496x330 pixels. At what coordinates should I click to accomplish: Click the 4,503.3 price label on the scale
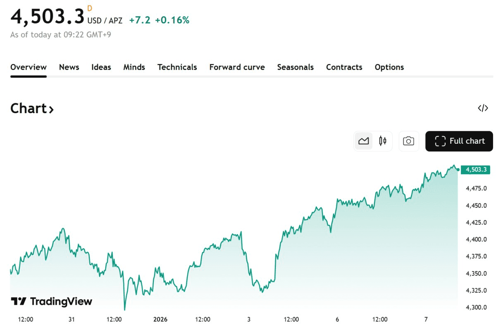point(475,169)
